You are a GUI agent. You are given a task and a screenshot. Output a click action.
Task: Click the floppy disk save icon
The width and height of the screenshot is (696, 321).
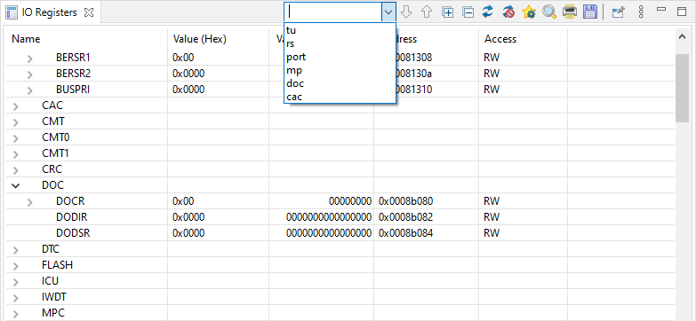click(x=590, y=12)
